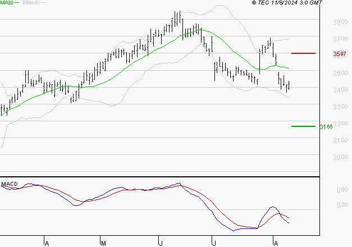Screen dimensions: 352x247
Task: Click the 3500 price axis label
Action: [340, 73]
